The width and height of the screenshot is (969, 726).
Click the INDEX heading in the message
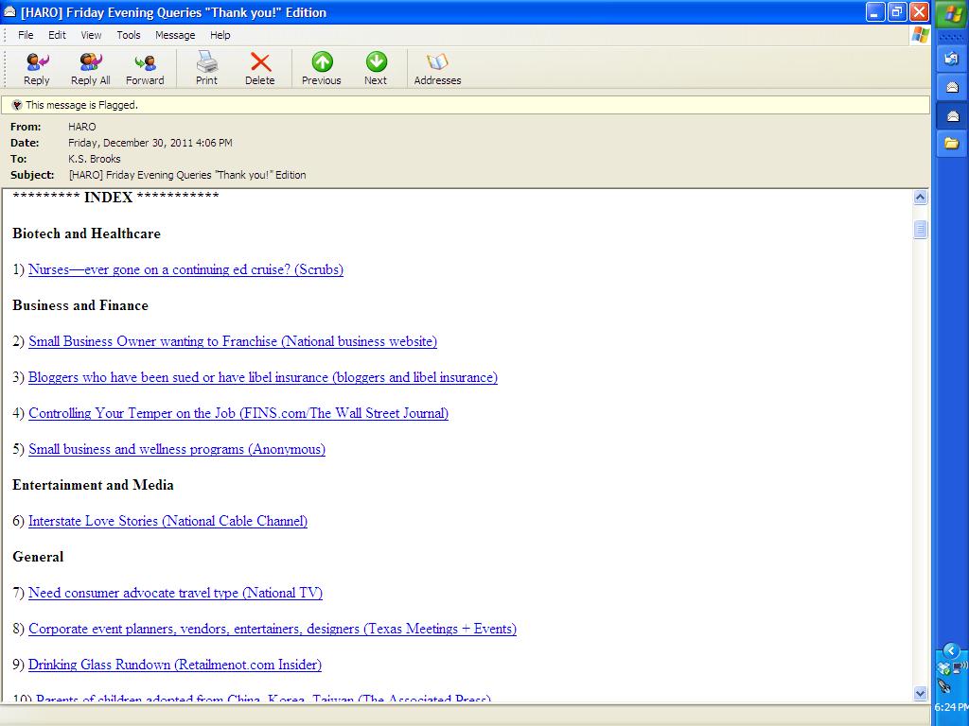[108, 198]
